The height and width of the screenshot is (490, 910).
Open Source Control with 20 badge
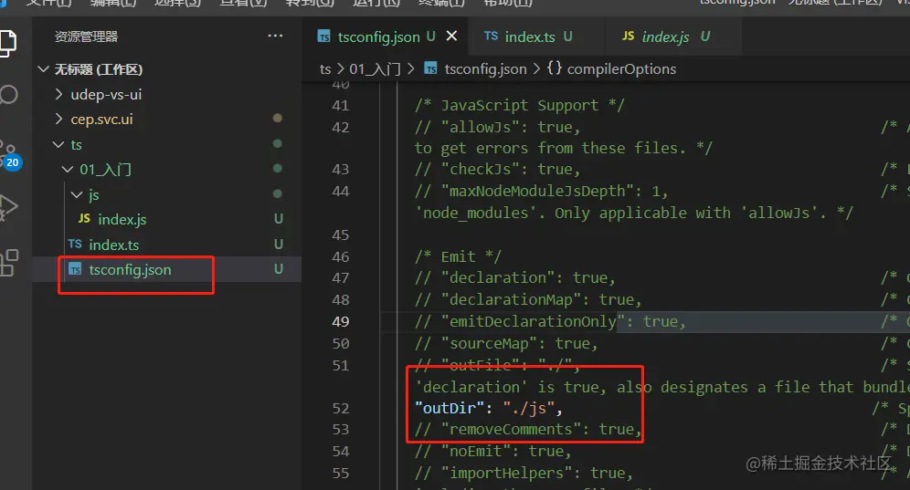pos(9,155)
